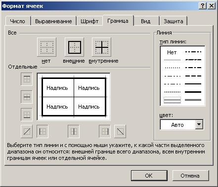The image size is (218, 187).
Task: Choose the fine dotted line style
Action: (172, 60)
